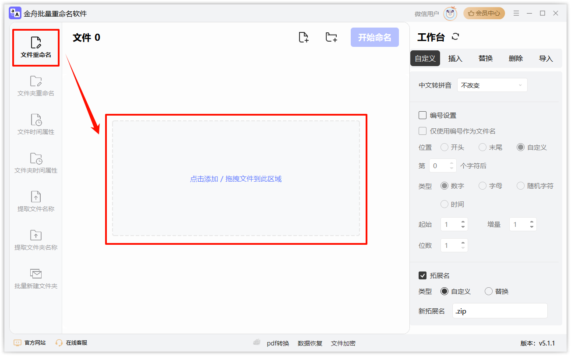Enable the 编号设置 checkbox

[x=423, y=115]
